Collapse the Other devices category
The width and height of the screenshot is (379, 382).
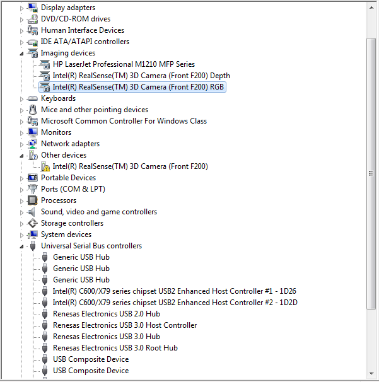click(23, 156)
